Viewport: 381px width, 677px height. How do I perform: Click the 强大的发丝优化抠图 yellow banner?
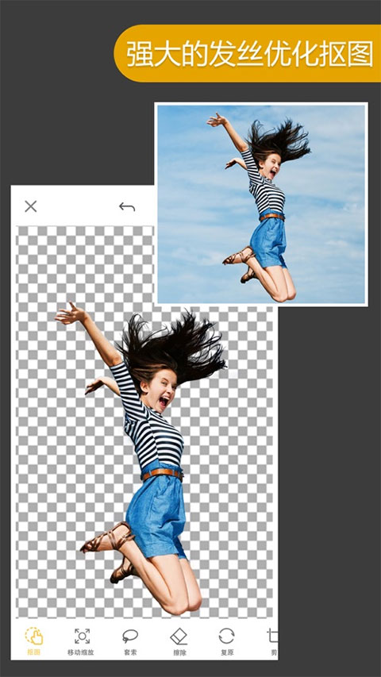point(248,53)
